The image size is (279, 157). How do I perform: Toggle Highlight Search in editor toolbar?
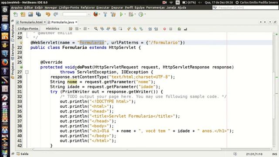114,29
